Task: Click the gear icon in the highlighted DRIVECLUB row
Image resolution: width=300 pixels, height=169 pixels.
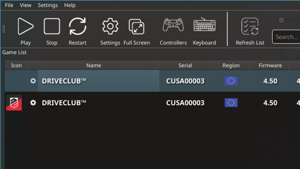Action: click(33, 81)
